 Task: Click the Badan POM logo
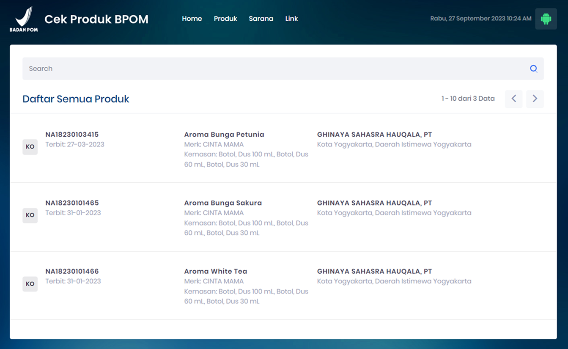point(24,19)
